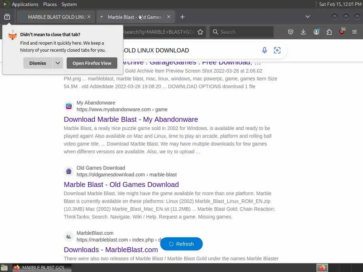Open the Places menu
Image resolution: width=363 pixels, height=272 pixels.
[x=50, y=4]
